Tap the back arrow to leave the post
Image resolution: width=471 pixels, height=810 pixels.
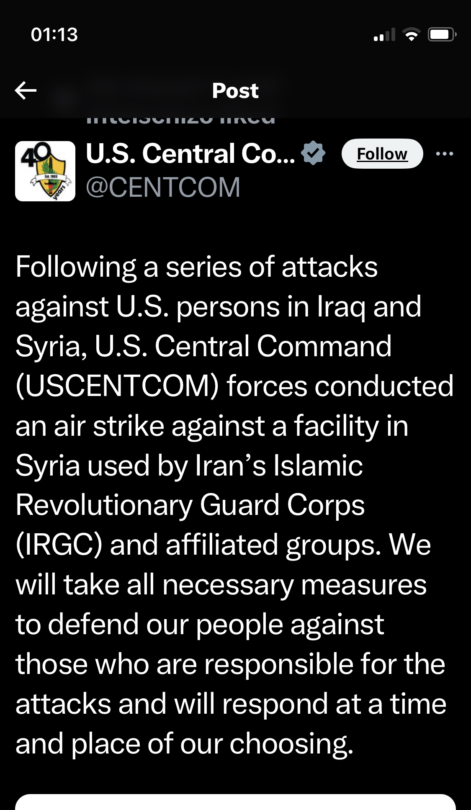[26, 90]
